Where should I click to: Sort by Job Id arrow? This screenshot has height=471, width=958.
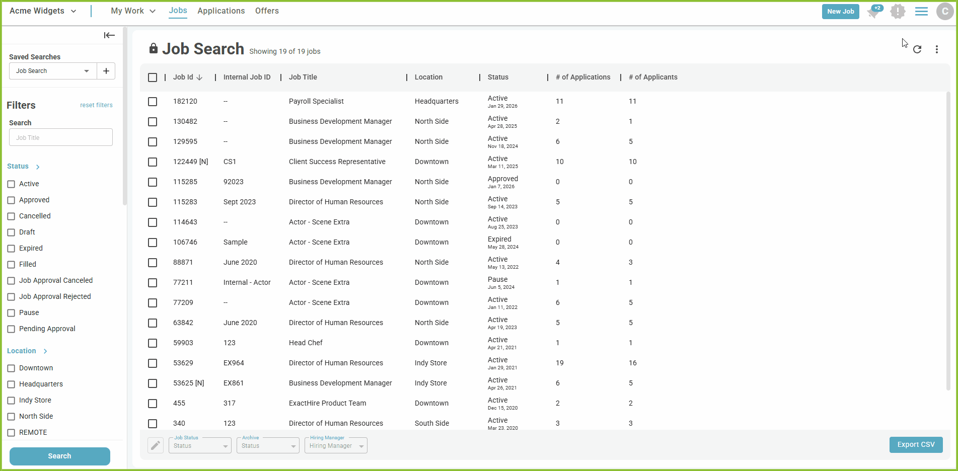pos(199,77)
